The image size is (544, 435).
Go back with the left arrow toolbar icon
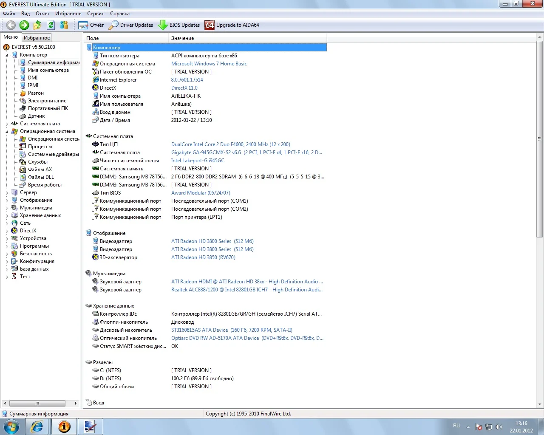pos(11,25)
